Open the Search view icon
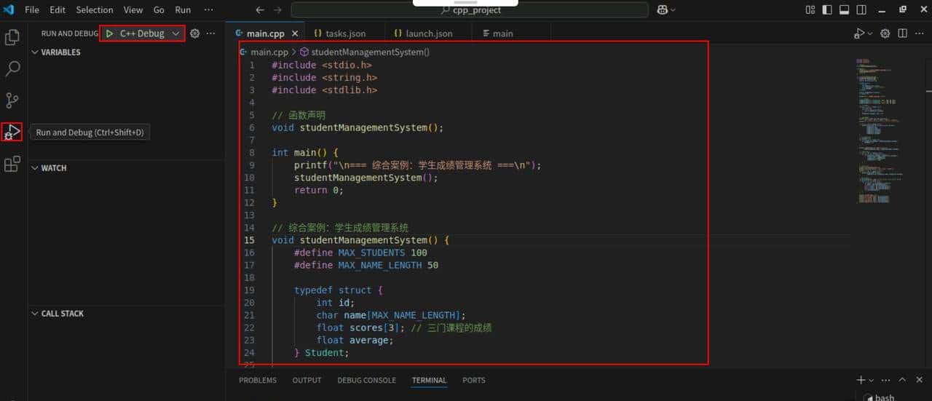Screen dimensions: 932x401 [12, 69]
